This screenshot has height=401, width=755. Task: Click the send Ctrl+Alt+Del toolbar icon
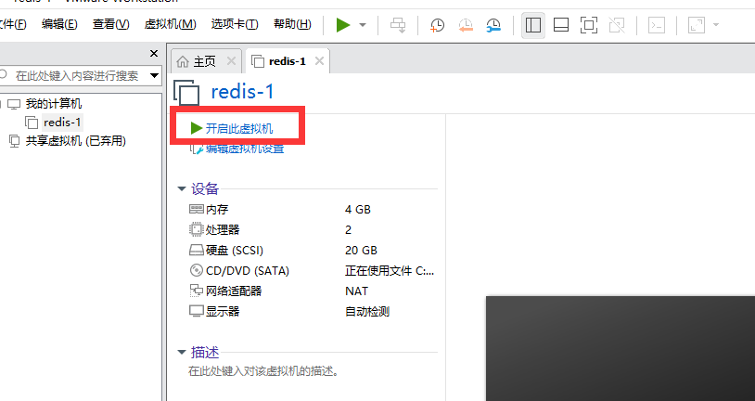click(x=398, y=24)
